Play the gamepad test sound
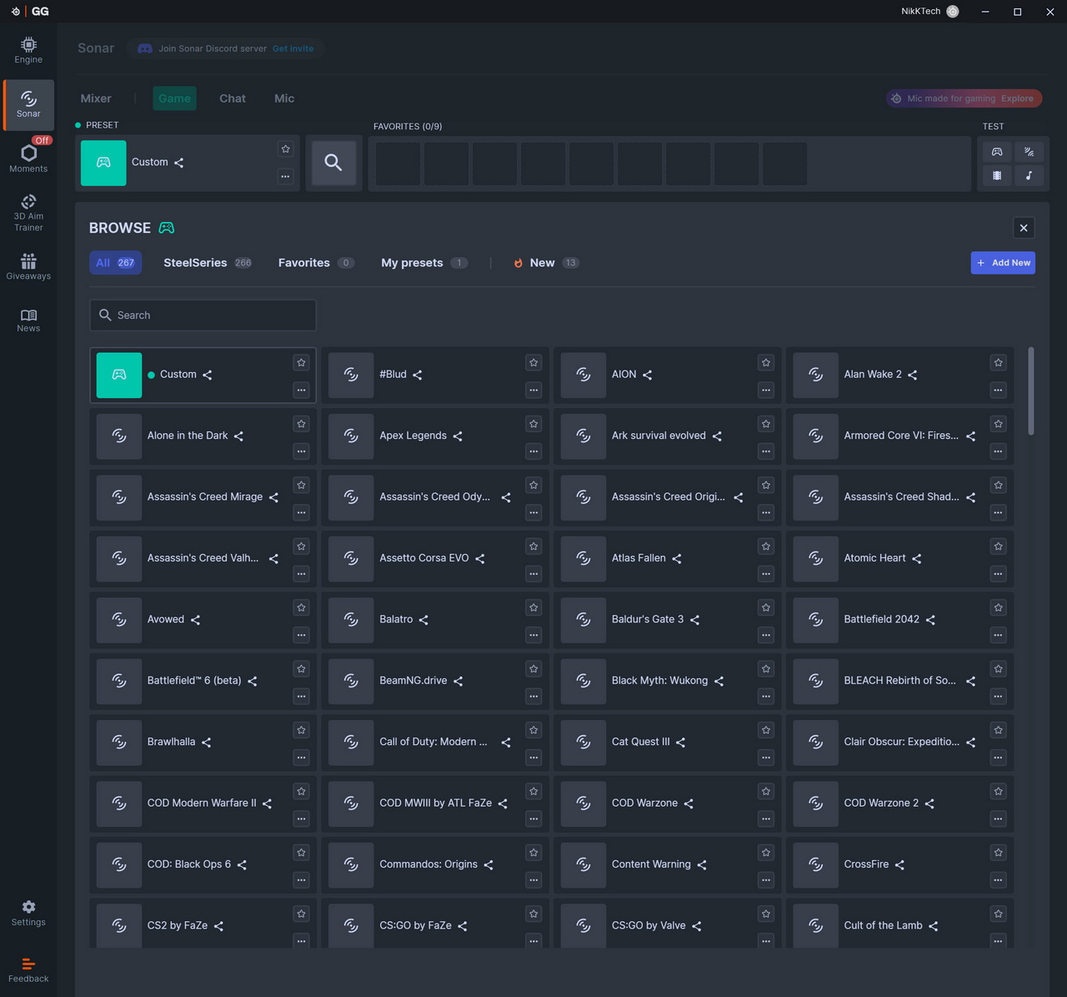Image resolution: width=1067 pixels, height=997 pixels. pyautogui.click(x=997, y=152)
